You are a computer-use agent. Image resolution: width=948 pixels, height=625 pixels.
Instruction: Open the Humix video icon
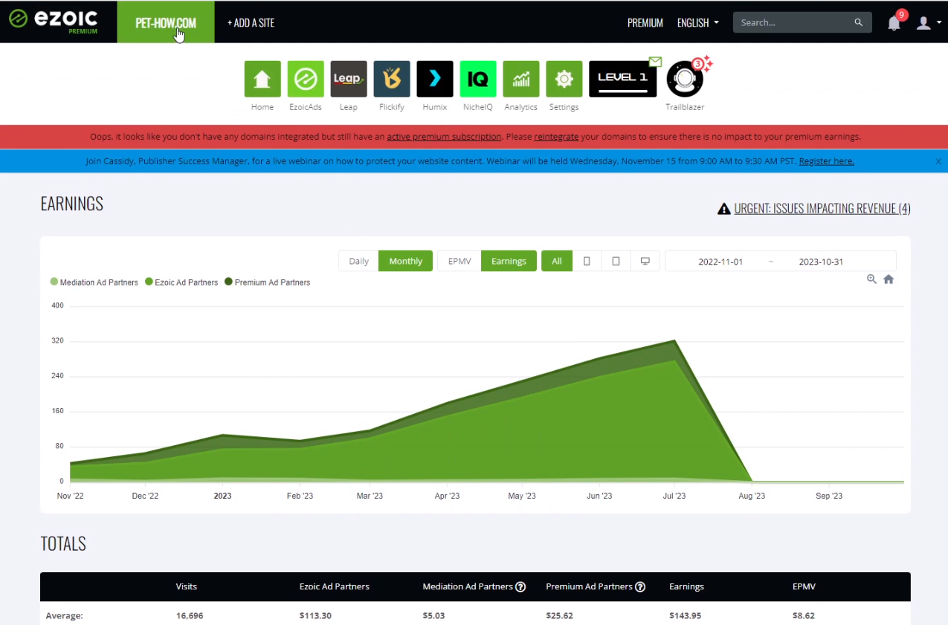click(435, 79)
